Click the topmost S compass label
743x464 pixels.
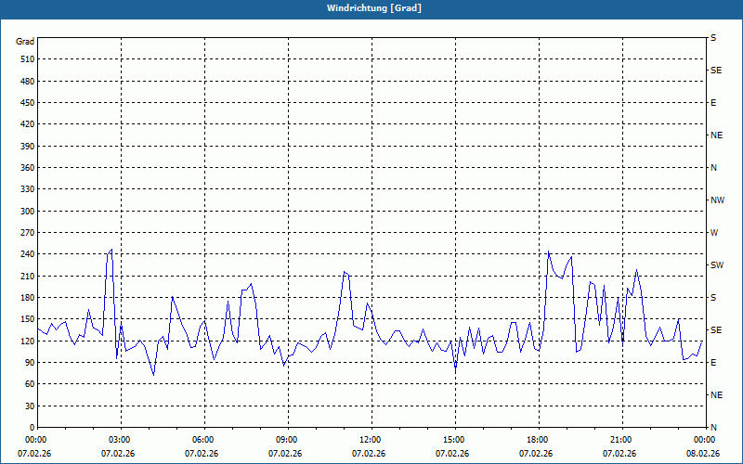[713, 38]
